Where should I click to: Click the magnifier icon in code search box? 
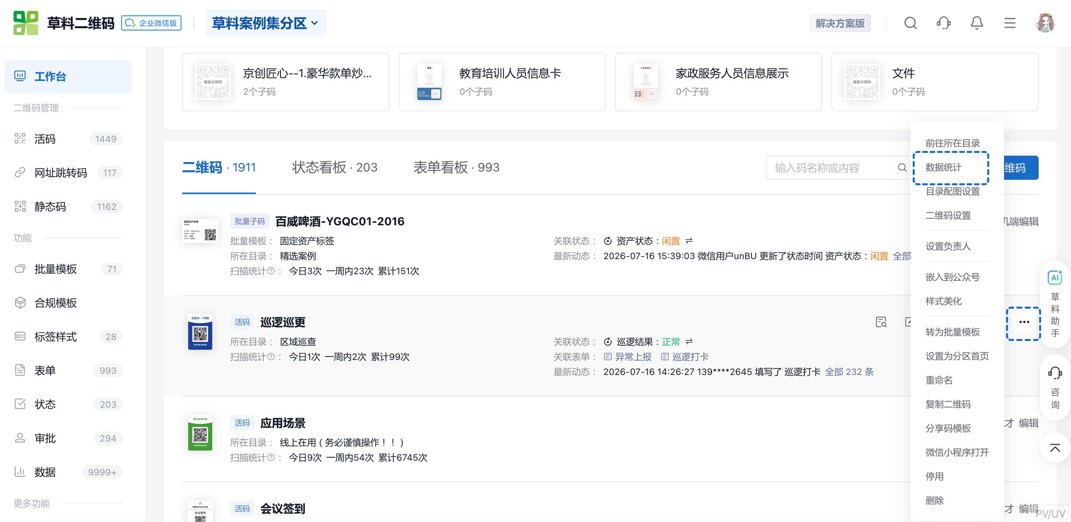(902, 168)
